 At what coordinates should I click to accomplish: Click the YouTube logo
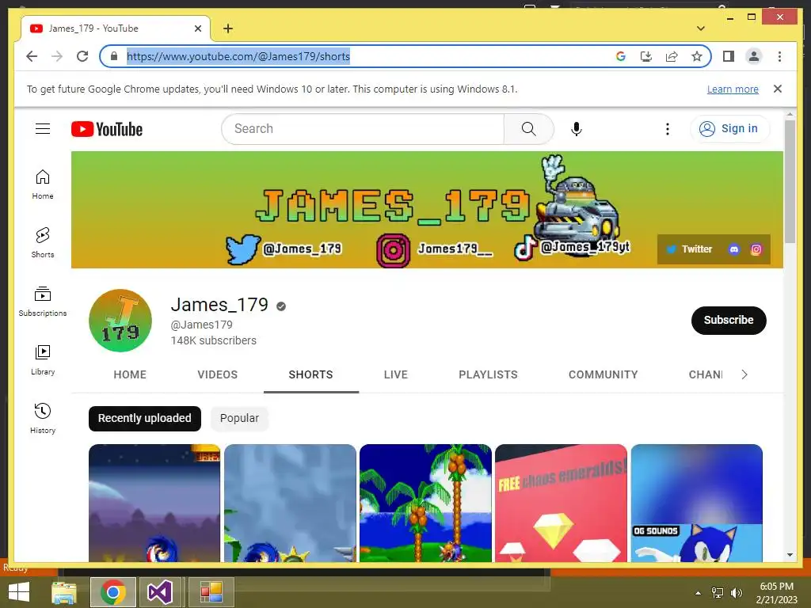point(107,129)
